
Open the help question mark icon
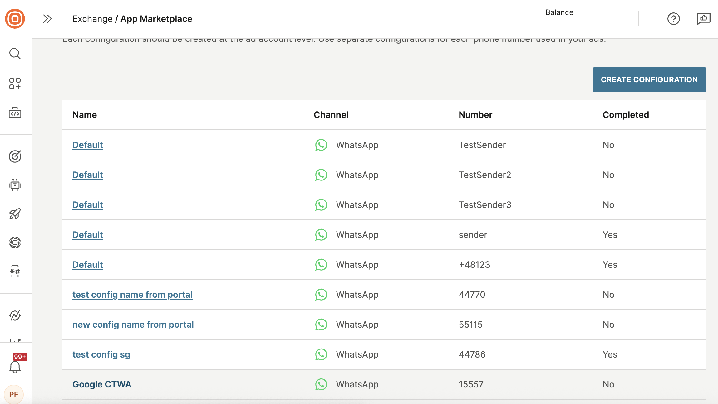tap(673, 19)
